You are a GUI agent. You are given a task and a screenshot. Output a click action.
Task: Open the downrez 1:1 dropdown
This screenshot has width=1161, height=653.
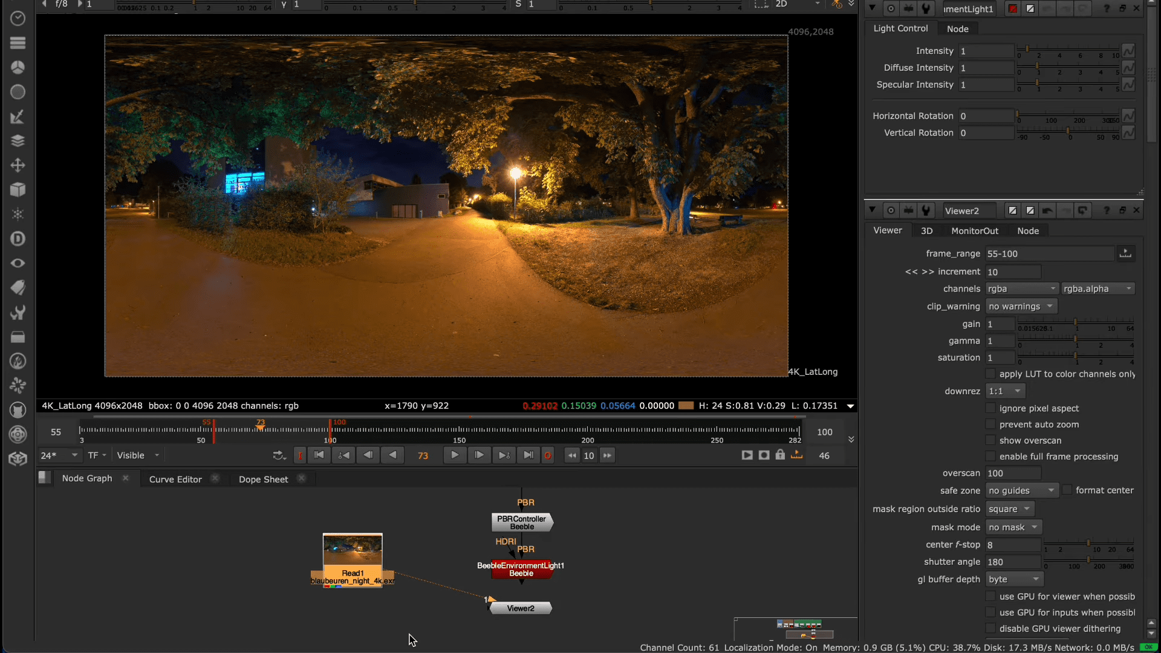pyautogui.click(x=1005, y=391)
